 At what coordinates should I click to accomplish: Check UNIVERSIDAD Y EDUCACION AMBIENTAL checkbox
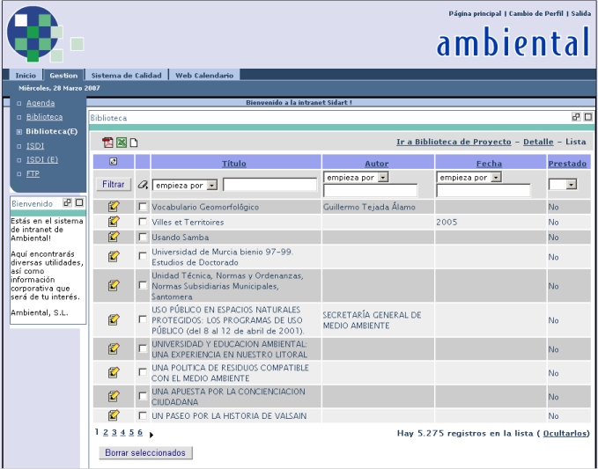tap(143, 348)
